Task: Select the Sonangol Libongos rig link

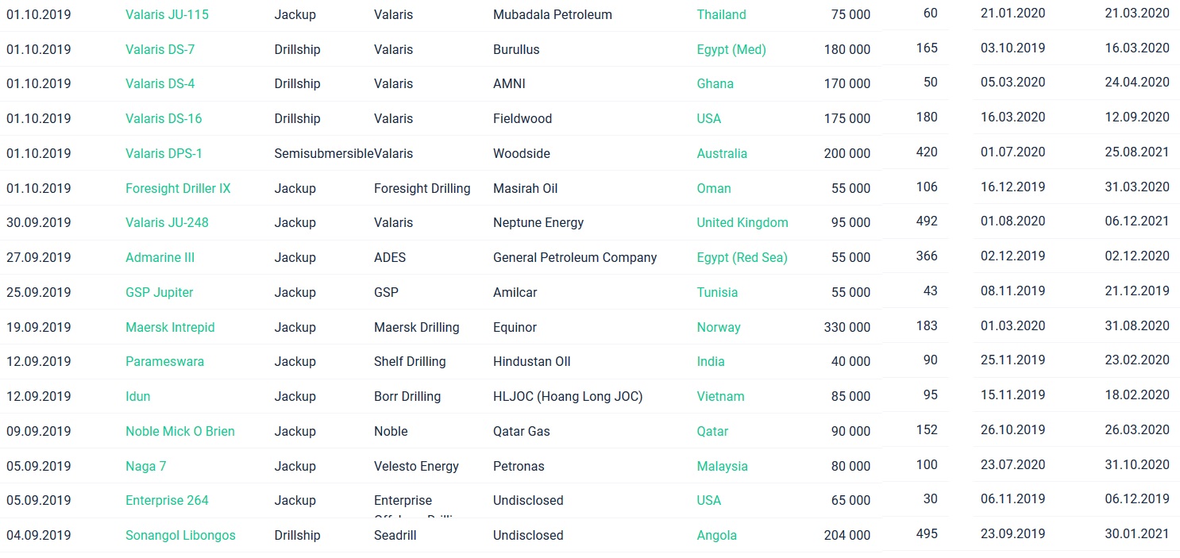Action: pos(180,535)
